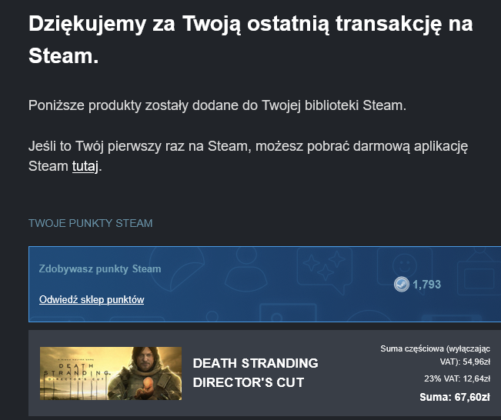Click the sticker peel icon in banner
Screen dimensions: 501x420
177,268
